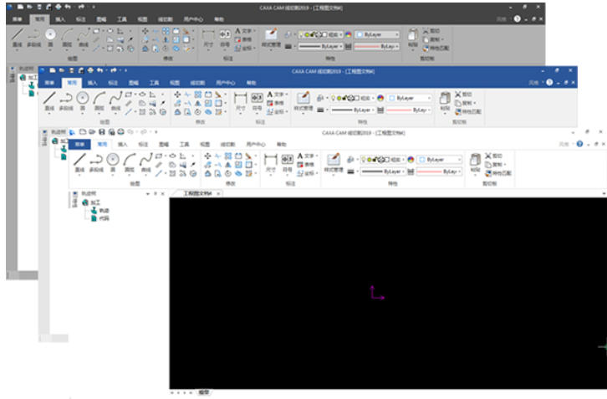This screenshot has width=607, height=399.
Task: Click the 粘贴 paste icon in front window
Action: (x=475, y=161)
